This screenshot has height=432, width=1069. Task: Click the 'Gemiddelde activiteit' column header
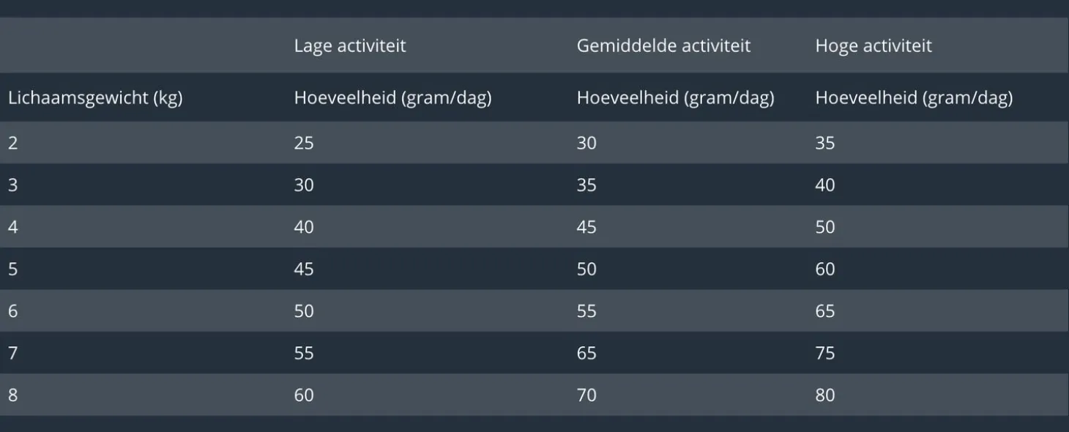[x=663, y=46]
